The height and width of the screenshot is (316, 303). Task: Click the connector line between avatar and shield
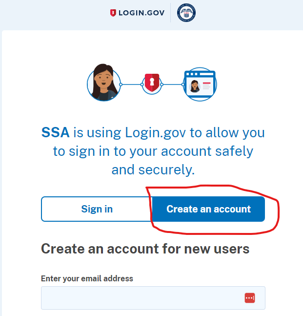tap(131, 84)
